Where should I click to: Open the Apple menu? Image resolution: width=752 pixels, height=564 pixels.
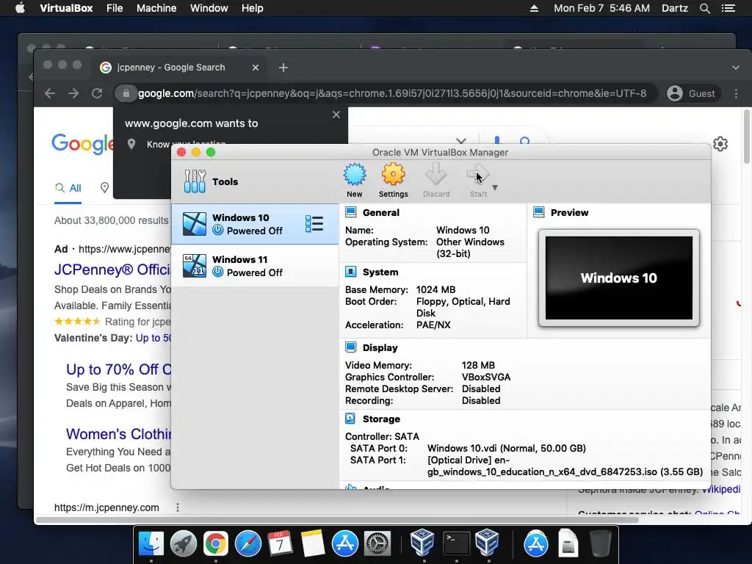click(20, 8)
